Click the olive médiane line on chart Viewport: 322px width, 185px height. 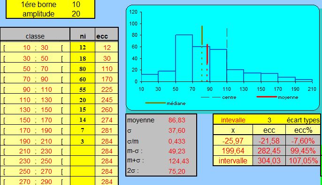(x=202, y=35)
